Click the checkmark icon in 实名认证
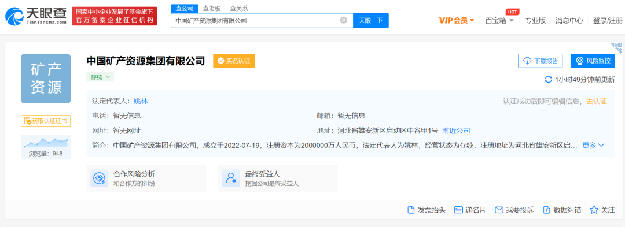 (x=221, y=61)
